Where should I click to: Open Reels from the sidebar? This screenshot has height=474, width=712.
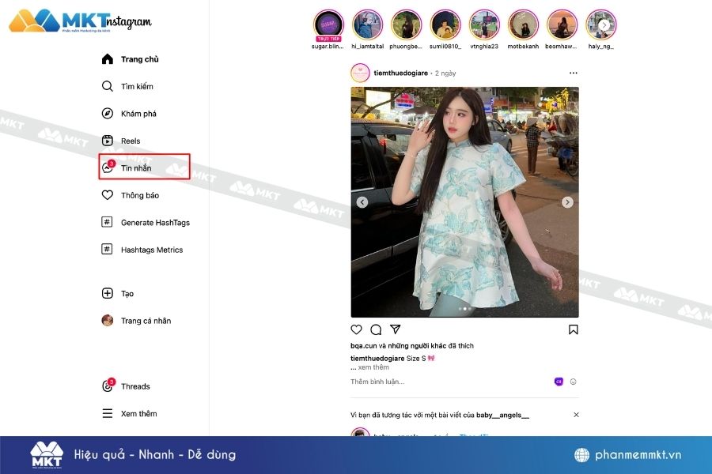click(x=130, y=141)
